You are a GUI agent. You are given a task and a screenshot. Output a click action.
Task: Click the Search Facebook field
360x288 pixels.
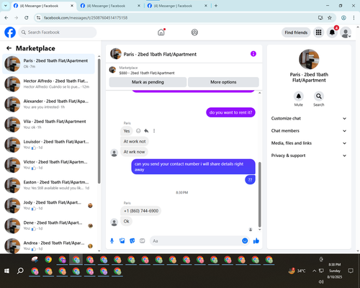(x=58, y=32)
